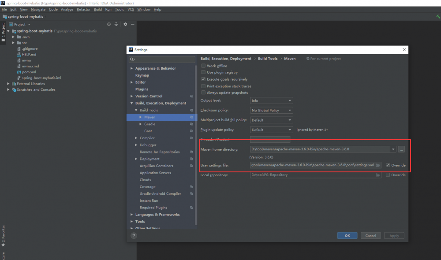Click project-level icon beside Gradle

tap(191, 124)
